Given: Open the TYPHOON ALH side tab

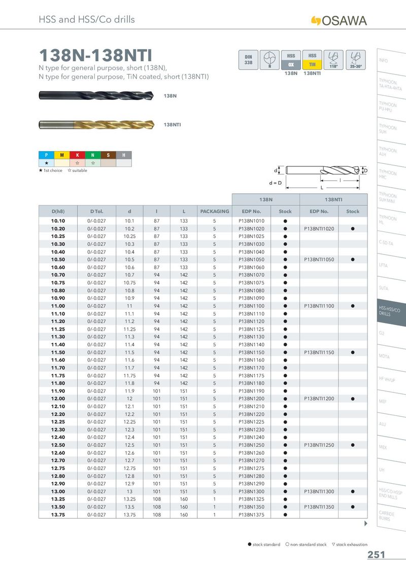Looking at the screenshot, I should click(x=391, y=153).
